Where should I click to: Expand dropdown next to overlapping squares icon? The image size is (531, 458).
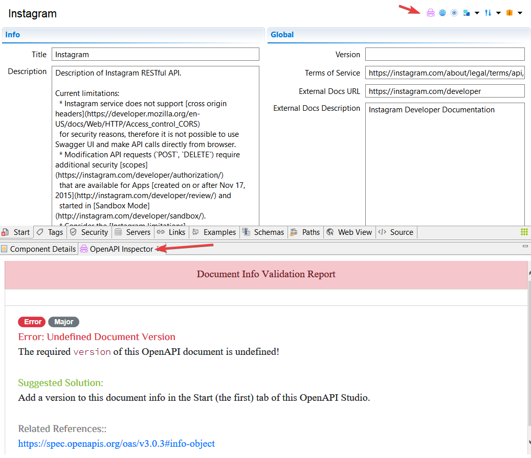click(x=477, y=13)
